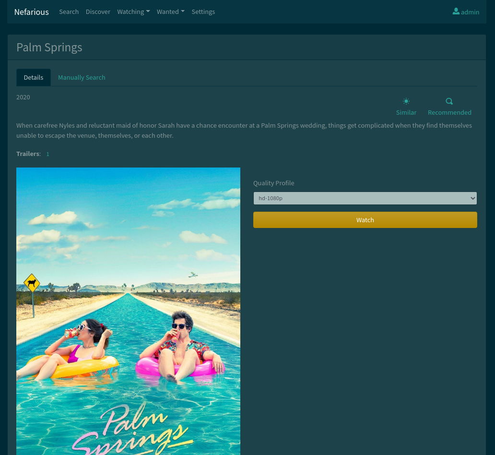Select the Details tab
The height and width of the screenshot is (455, 495).
click(34, 77)
